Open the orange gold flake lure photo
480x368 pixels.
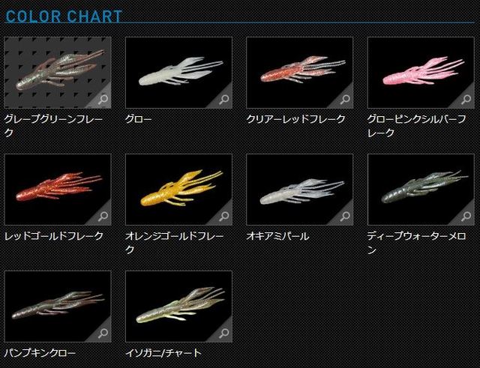178,190
